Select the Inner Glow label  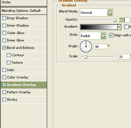16,40
